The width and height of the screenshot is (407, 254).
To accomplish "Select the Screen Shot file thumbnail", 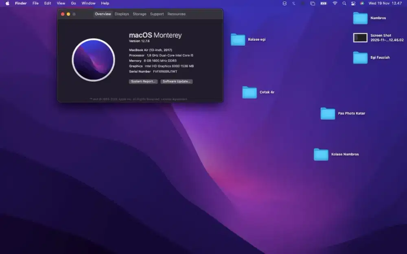I will click(x=360, y=38).
